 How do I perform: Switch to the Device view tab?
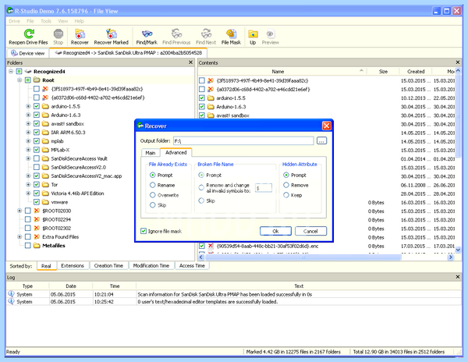coord(27,53)
